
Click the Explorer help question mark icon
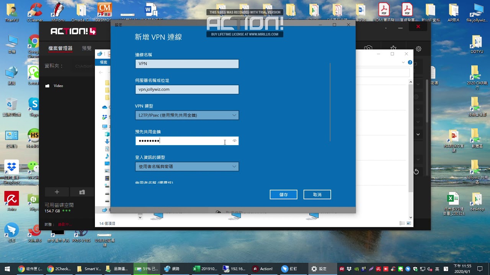pyautogui.click(x=410, y=62)
